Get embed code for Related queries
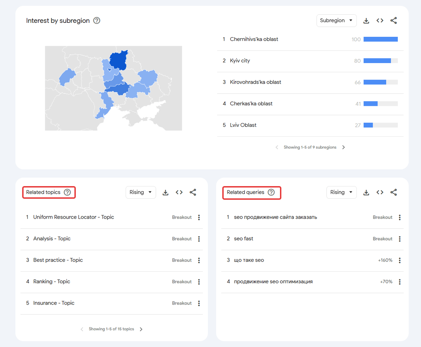The image size is (421, 347). pos(380,192)
